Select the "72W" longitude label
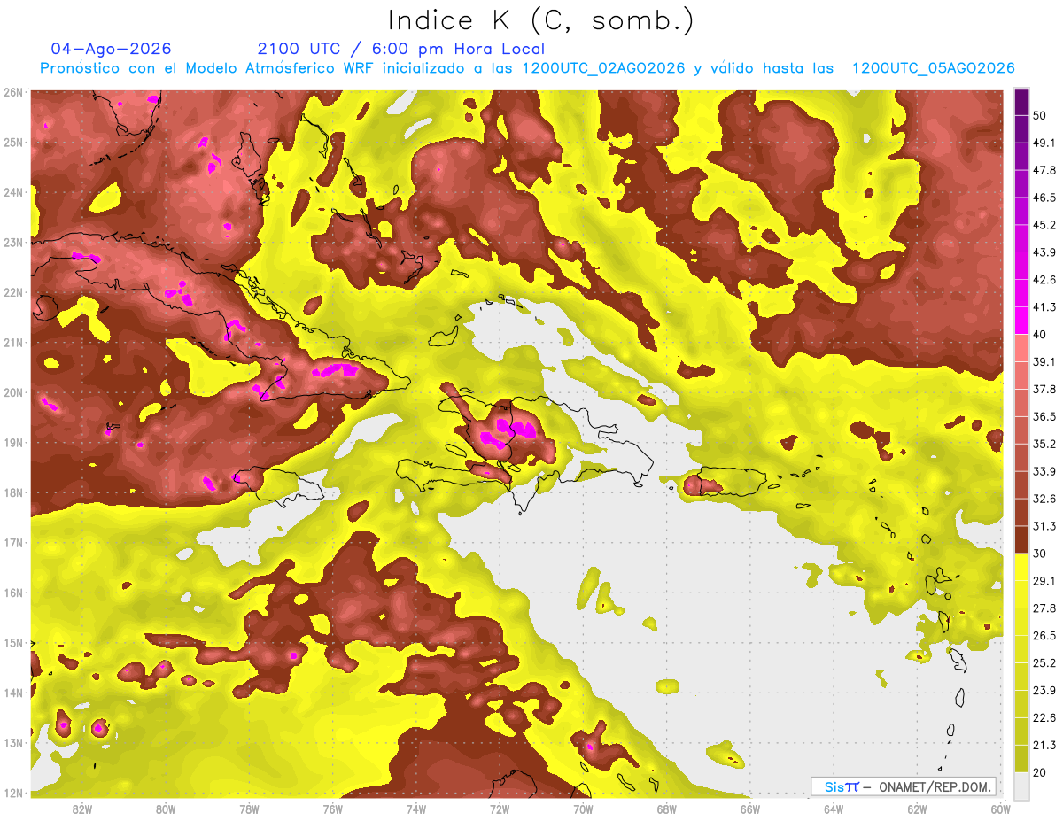 pyautogui.click(x=500, y=809)
